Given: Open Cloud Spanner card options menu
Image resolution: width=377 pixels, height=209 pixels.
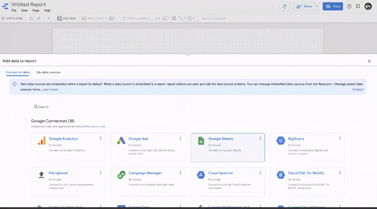Looking at the screenshot, I should (x=260, y=173).
